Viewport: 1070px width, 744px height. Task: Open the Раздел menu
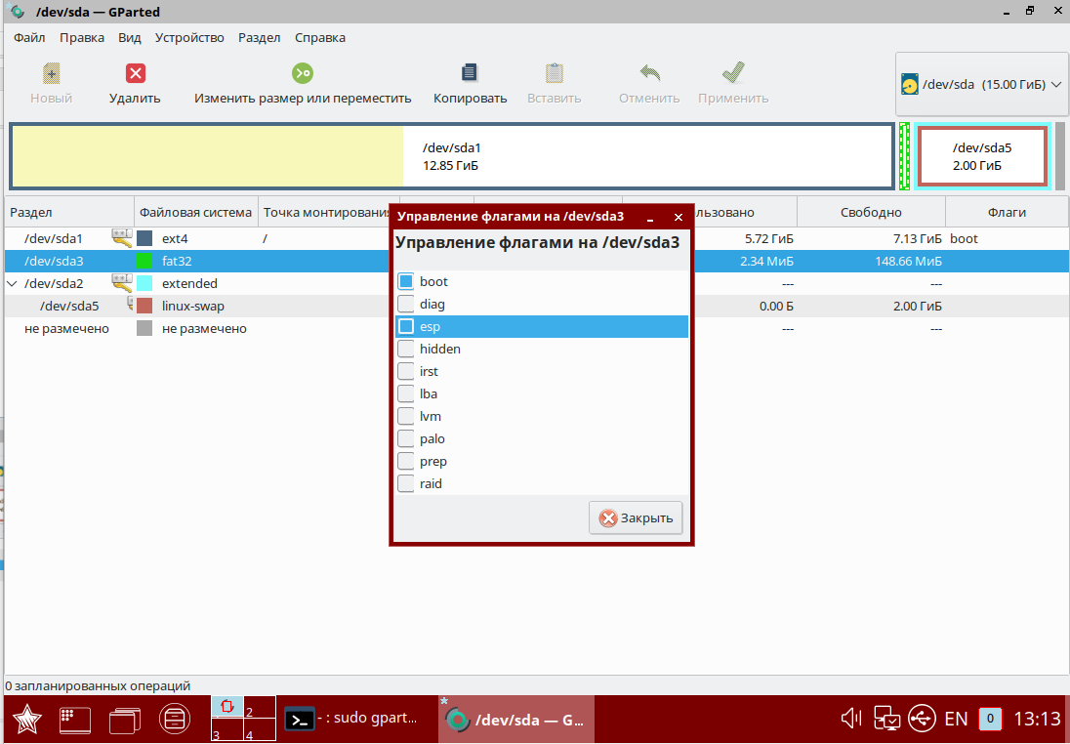pos(260,38)
